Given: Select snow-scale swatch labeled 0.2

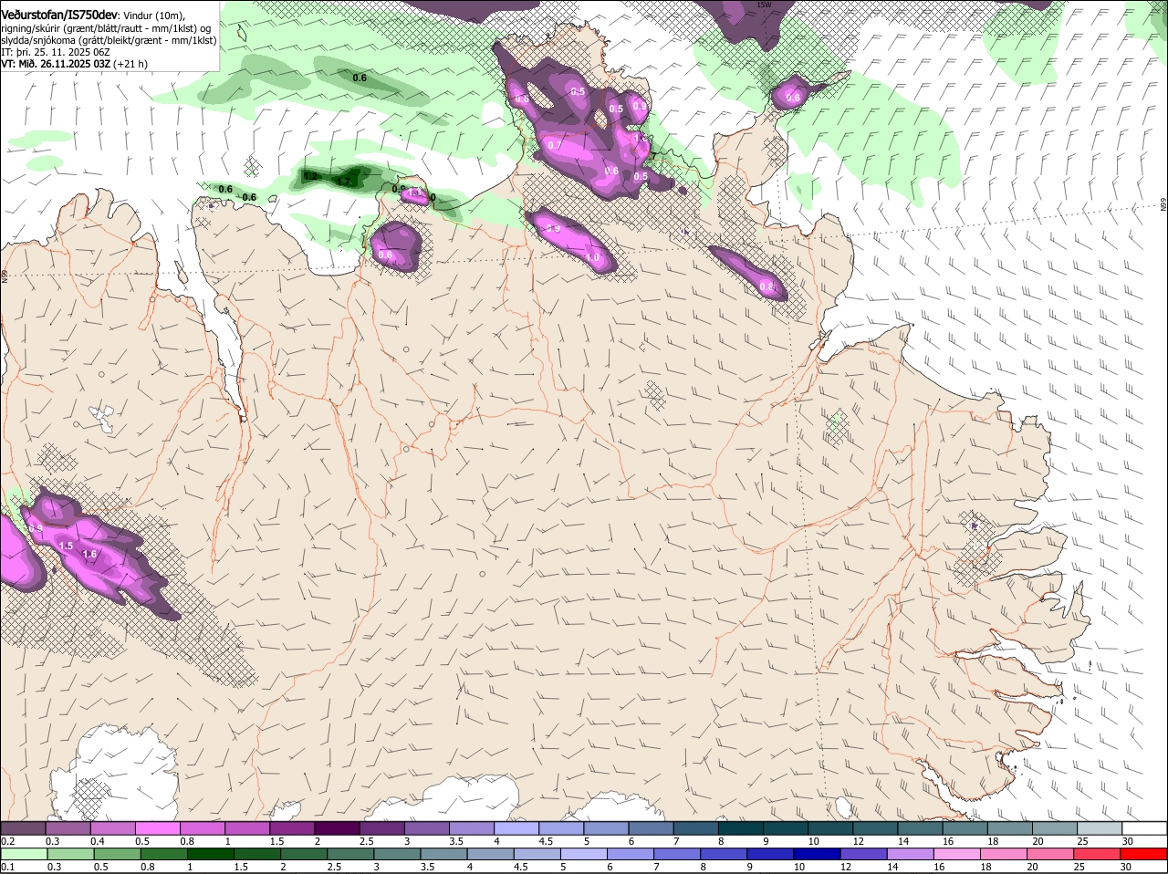Looking at the screenshot, I should coord(23,827).
